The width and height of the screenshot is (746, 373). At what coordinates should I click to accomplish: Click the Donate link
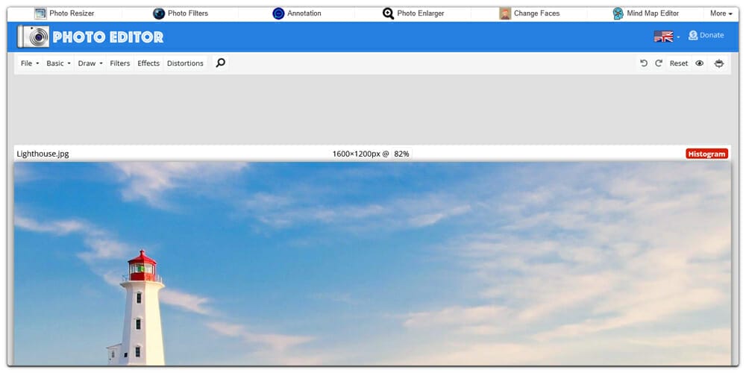pyautogui.click(x=712, y=35)
